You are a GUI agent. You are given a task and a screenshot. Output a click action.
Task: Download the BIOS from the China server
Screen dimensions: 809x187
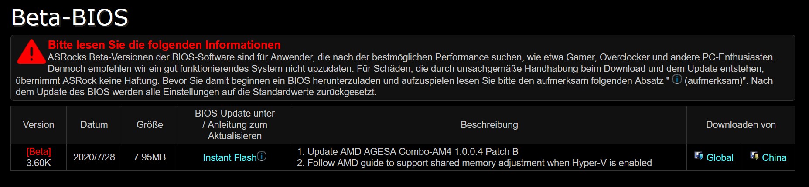774,157
